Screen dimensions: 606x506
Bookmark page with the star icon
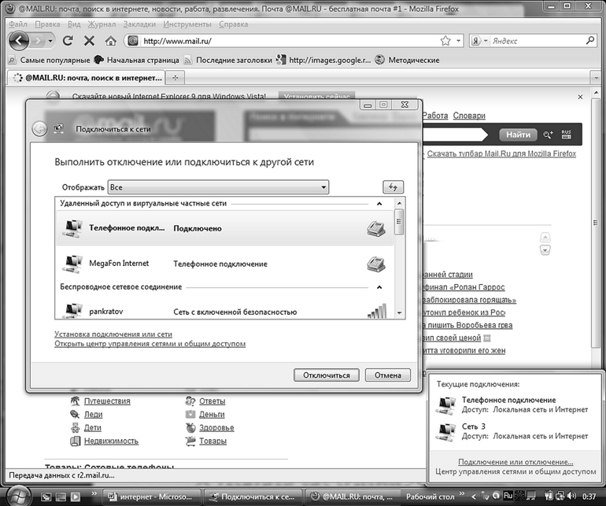[445, 41]
